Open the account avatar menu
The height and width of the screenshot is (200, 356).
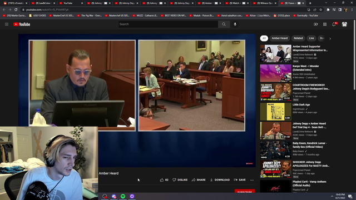pyautogui.click(x=344, y=24)
